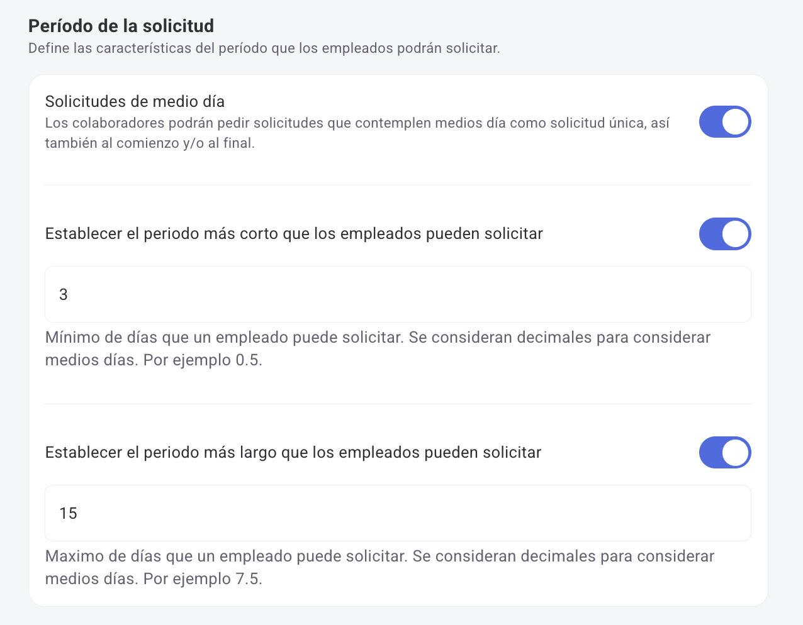Click the longest period label text
Viewport: 803px width, 625px height.
click(292, 451)
